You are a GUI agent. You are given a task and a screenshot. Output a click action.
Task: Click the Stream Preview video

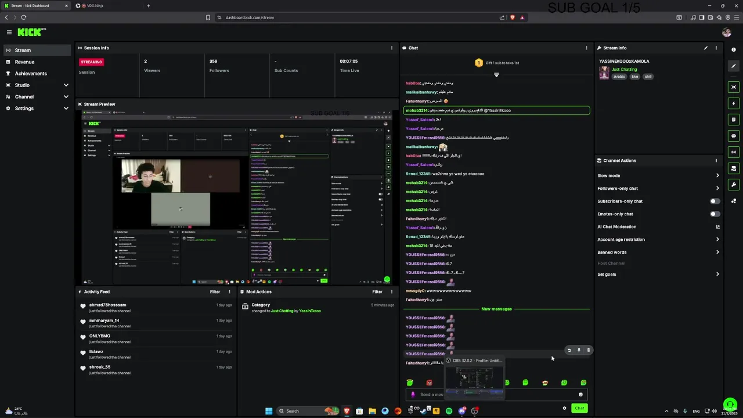236,197
